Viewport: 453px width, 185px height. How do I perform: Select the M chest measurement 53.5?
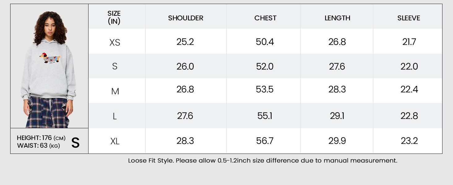tap(265, 89)
